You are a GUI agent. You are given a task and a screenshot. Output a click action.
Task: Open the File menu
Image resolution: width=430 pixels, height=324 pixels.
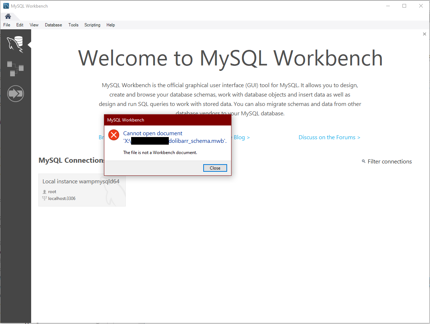tap(7, 25)
